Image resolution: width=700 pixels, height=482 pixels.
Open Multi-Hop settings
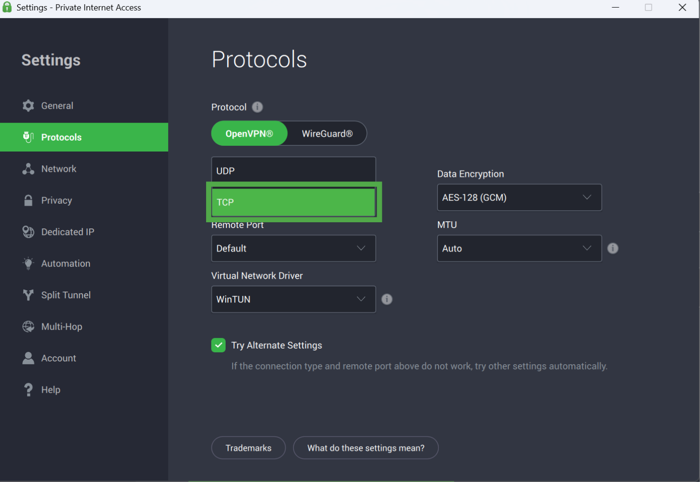point(84,327)
